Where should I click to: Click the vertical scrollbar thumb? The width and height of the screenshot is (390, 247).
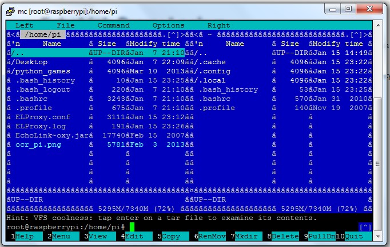378,164
